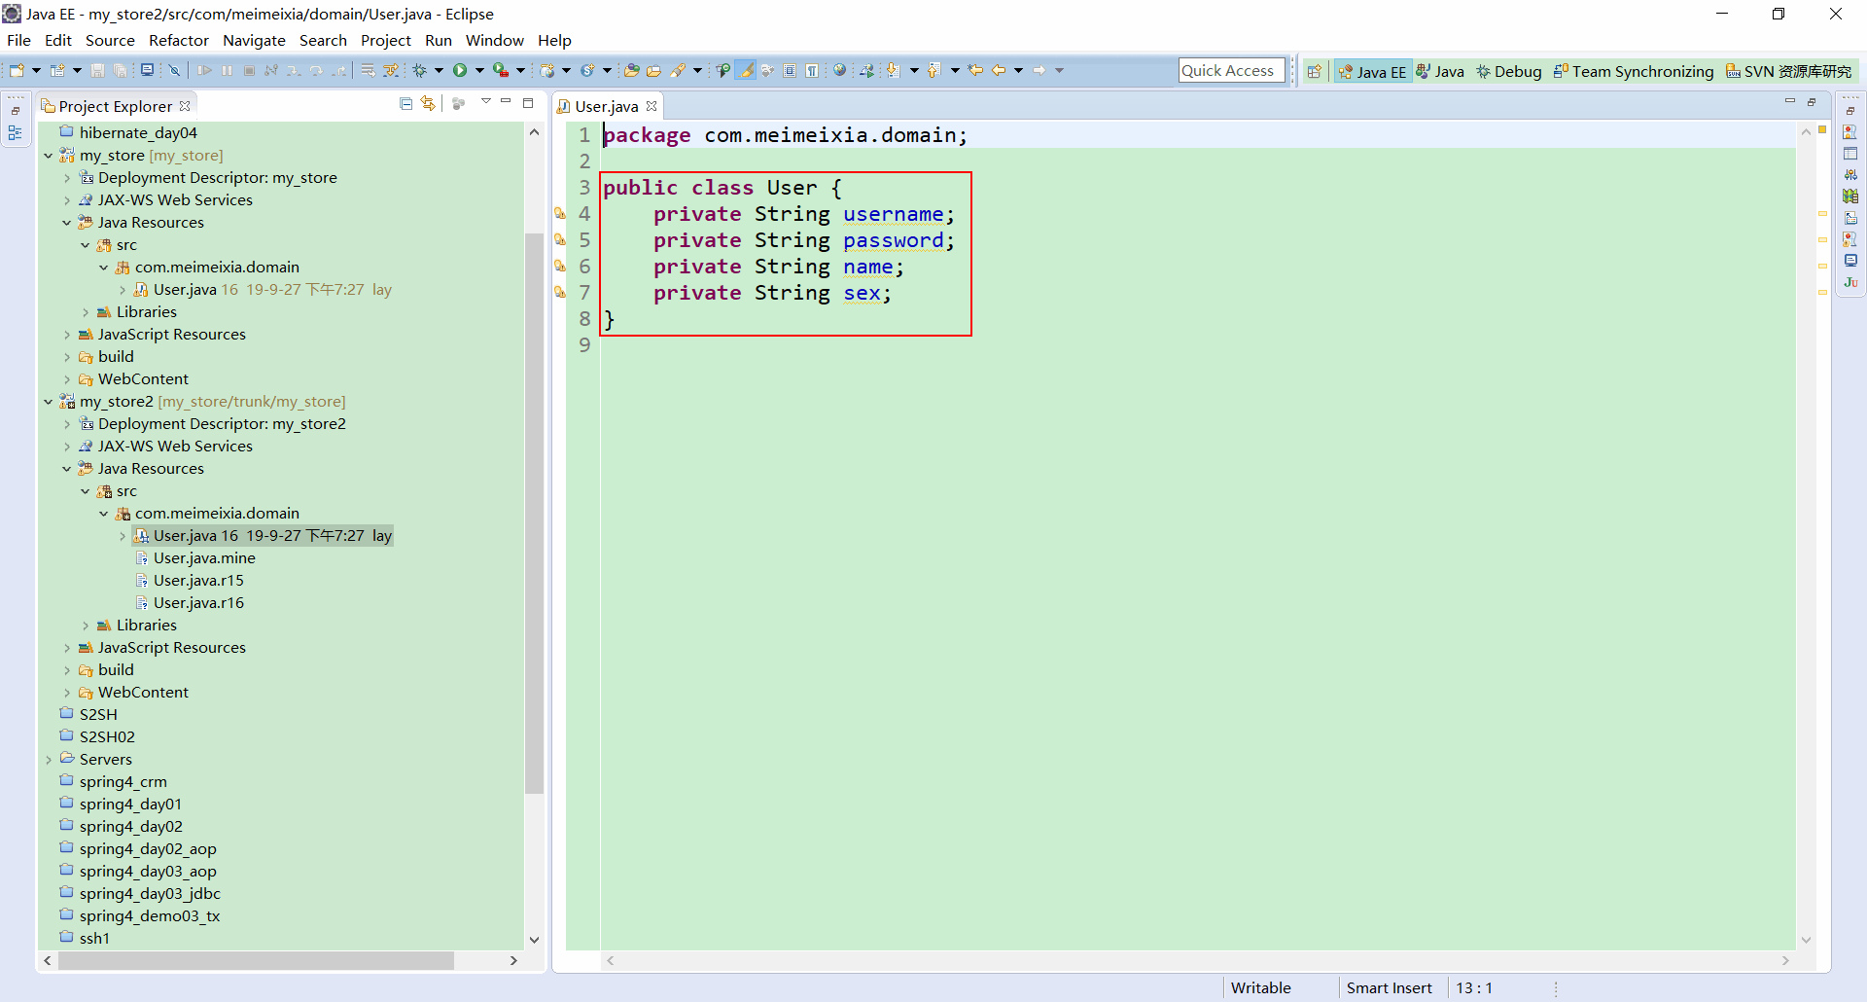
Task: Click the Project Explorer vertical scrollbar thumb
Action: click(x=534, y=514)
